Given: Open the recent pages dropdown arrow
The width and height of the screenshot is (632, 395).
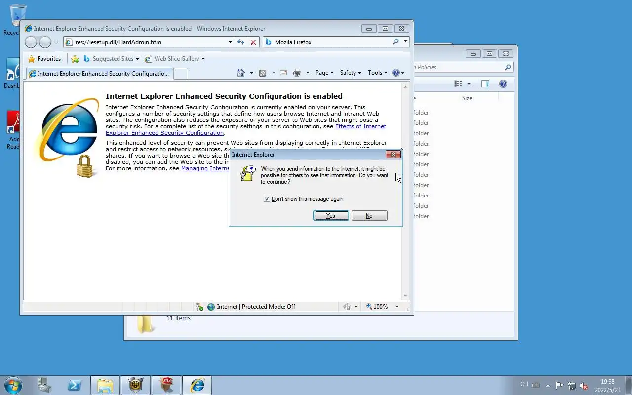Looking at the screenshot, I should click(x=56, y=42).
